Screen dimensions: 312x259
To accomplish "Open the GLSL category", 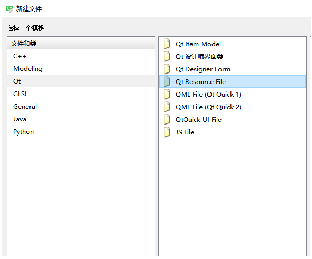I will (x=81, y=94).
